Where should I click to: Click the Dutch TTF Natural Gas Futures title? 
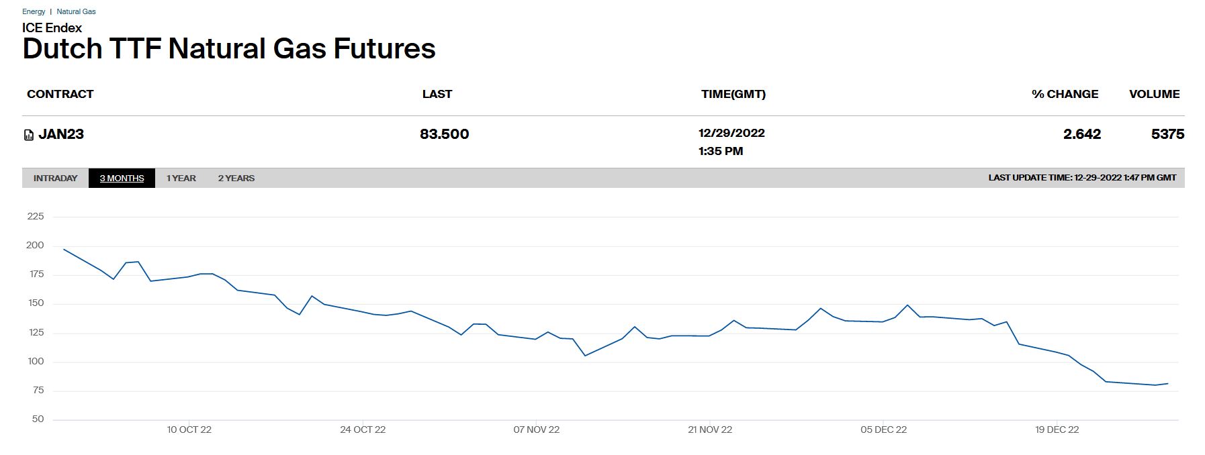point(229,49)
